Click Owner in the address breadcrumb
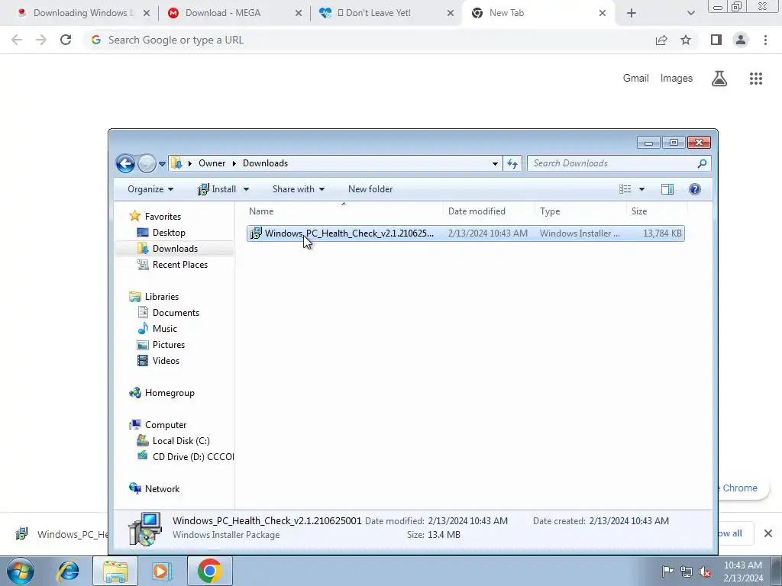 click(x=212, y=163)
